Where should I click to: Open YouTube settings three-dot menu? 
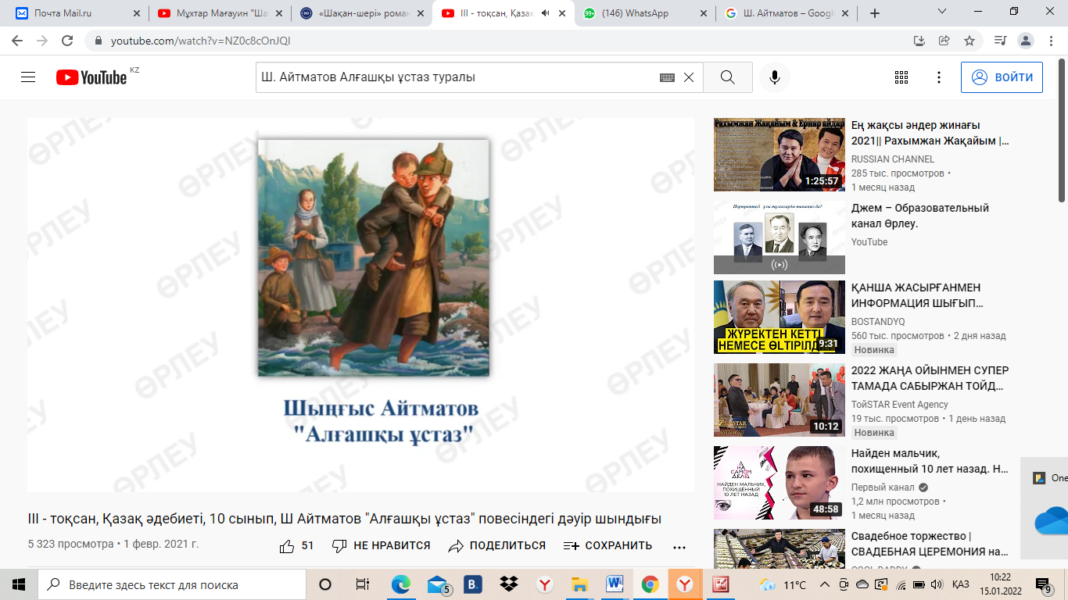[939, 77]
